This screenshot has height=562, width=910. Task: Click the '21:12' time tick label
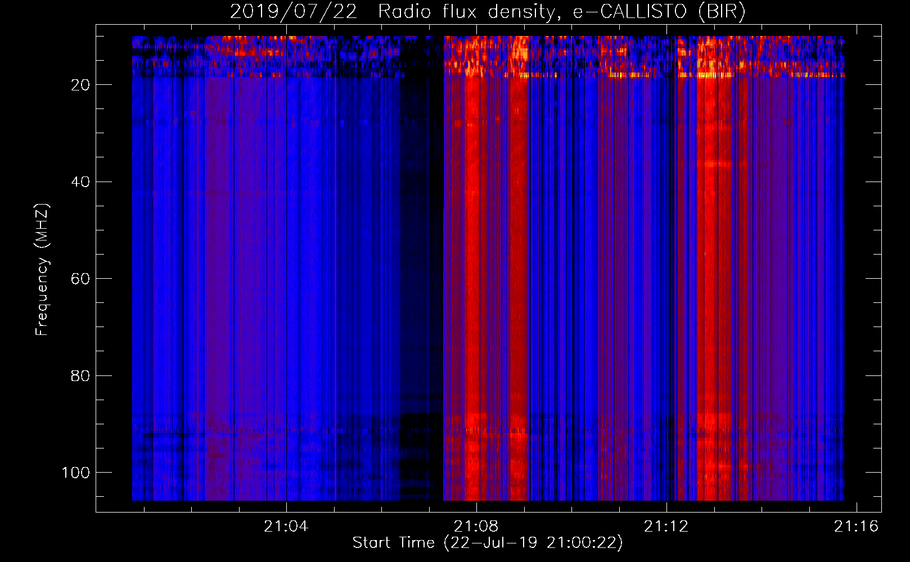click(666, 527)
